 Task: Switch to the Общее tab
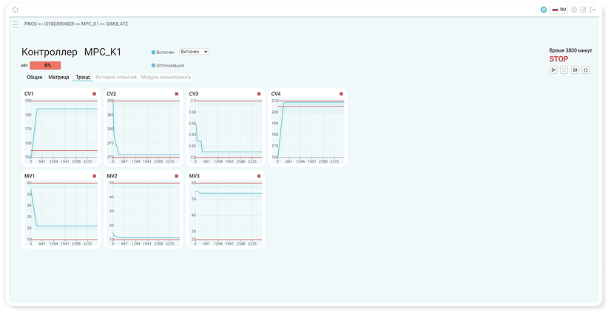click(35, 77)
